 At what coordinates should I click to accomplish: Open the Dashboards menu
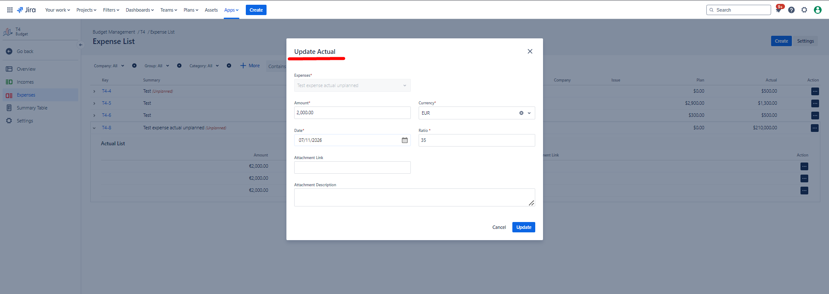(140, 10)
